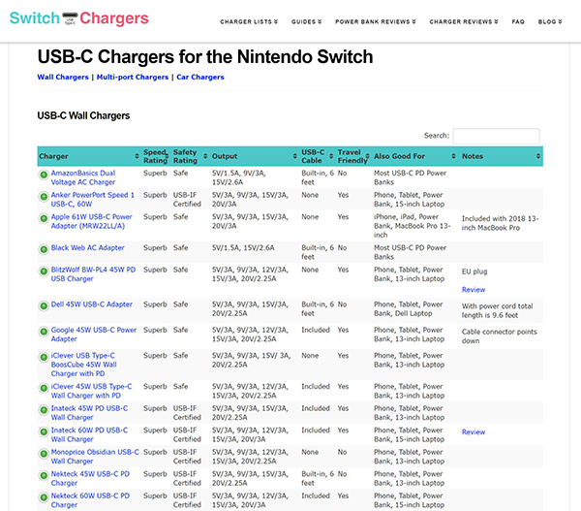Select the 'USB-C Wall Chargers' section heading

click(x=83, y=115)
